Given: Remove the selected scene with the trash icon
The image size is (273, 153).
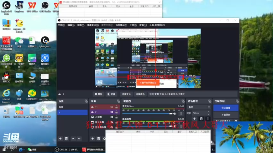Looking at the screenshot, I should (x=66, y=139).
